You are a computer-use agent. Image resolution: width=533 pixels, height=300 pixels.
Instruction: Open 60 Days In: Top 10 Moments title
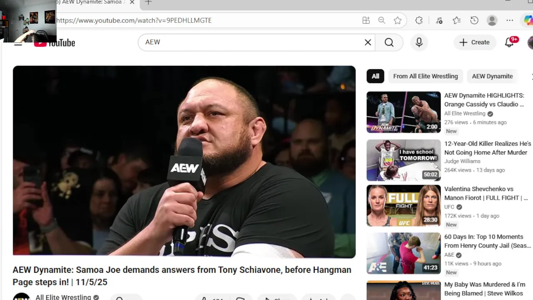click(488, 241)
